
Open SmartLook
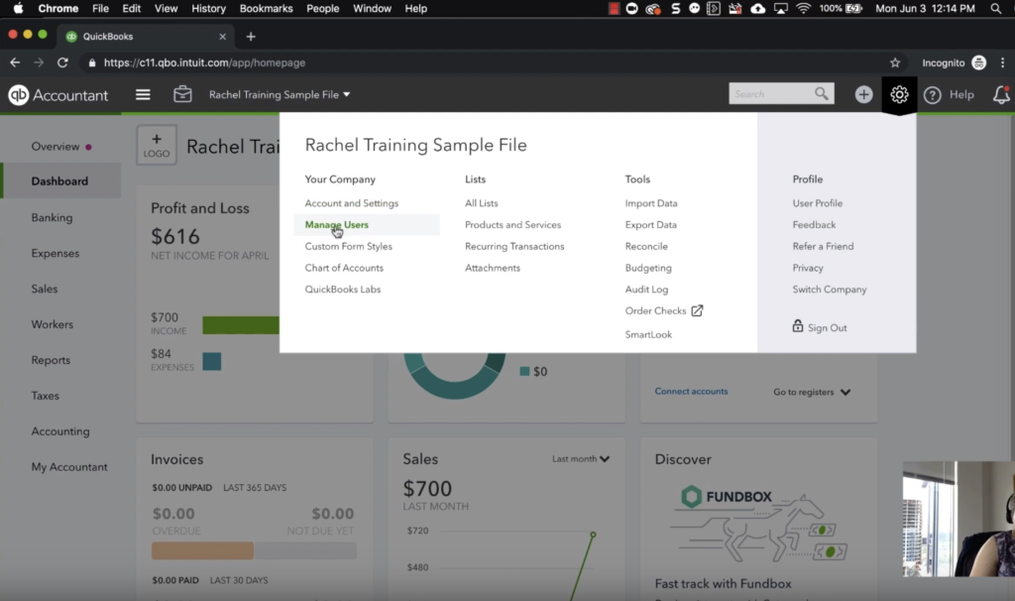(648, 334)
